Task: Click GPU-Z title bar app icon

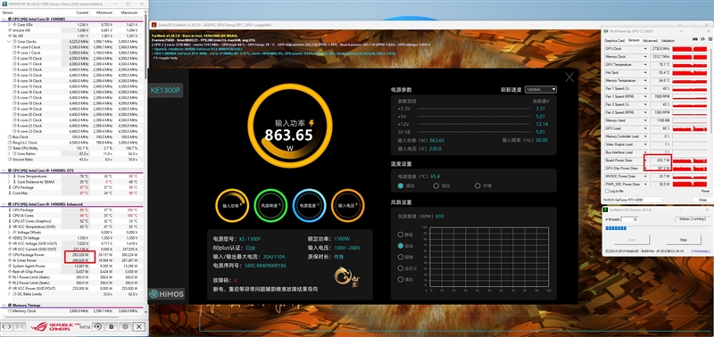Action: click(606, 31)
